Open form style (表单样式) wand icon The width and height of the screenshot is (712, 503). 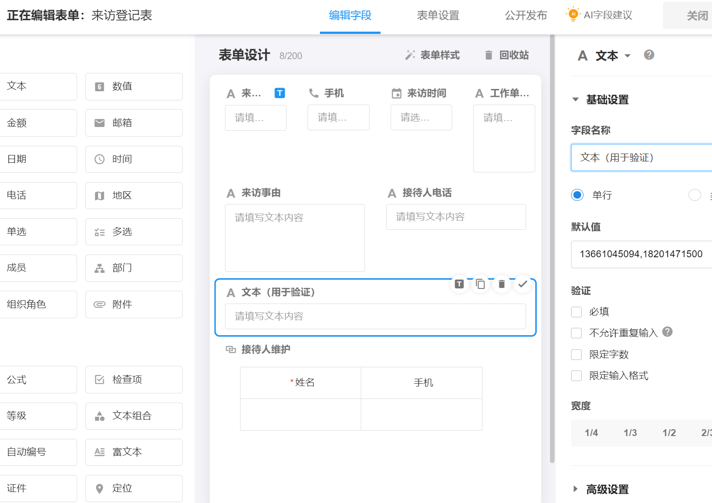(x=410, y=55)
